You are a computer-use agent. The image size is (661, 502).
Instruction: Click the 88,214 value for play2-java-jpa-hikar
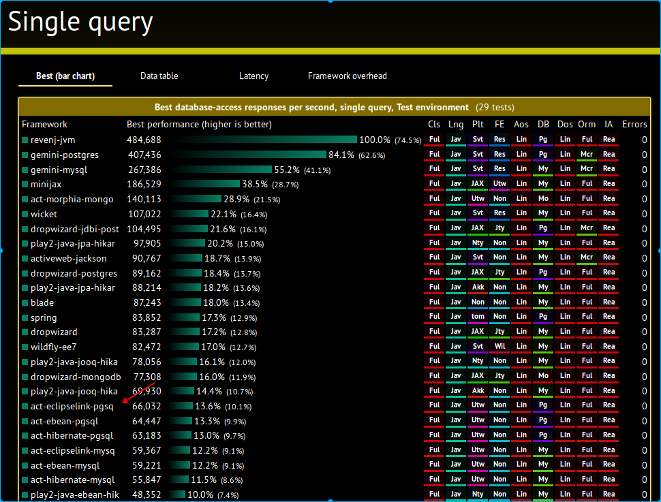pyautogui.click(x=147, y=288)
